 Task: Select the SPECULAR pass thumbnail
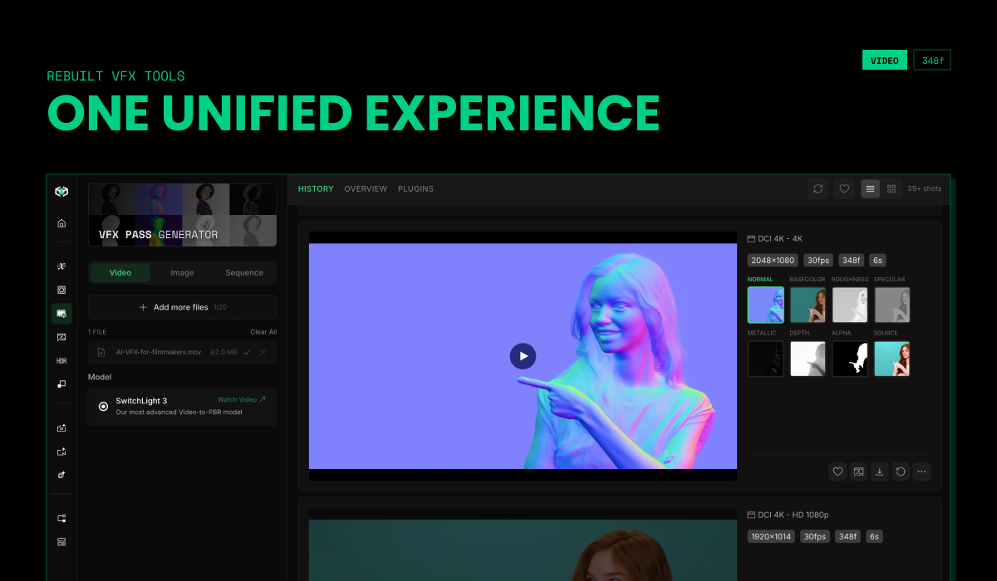(x=892, y=305)
